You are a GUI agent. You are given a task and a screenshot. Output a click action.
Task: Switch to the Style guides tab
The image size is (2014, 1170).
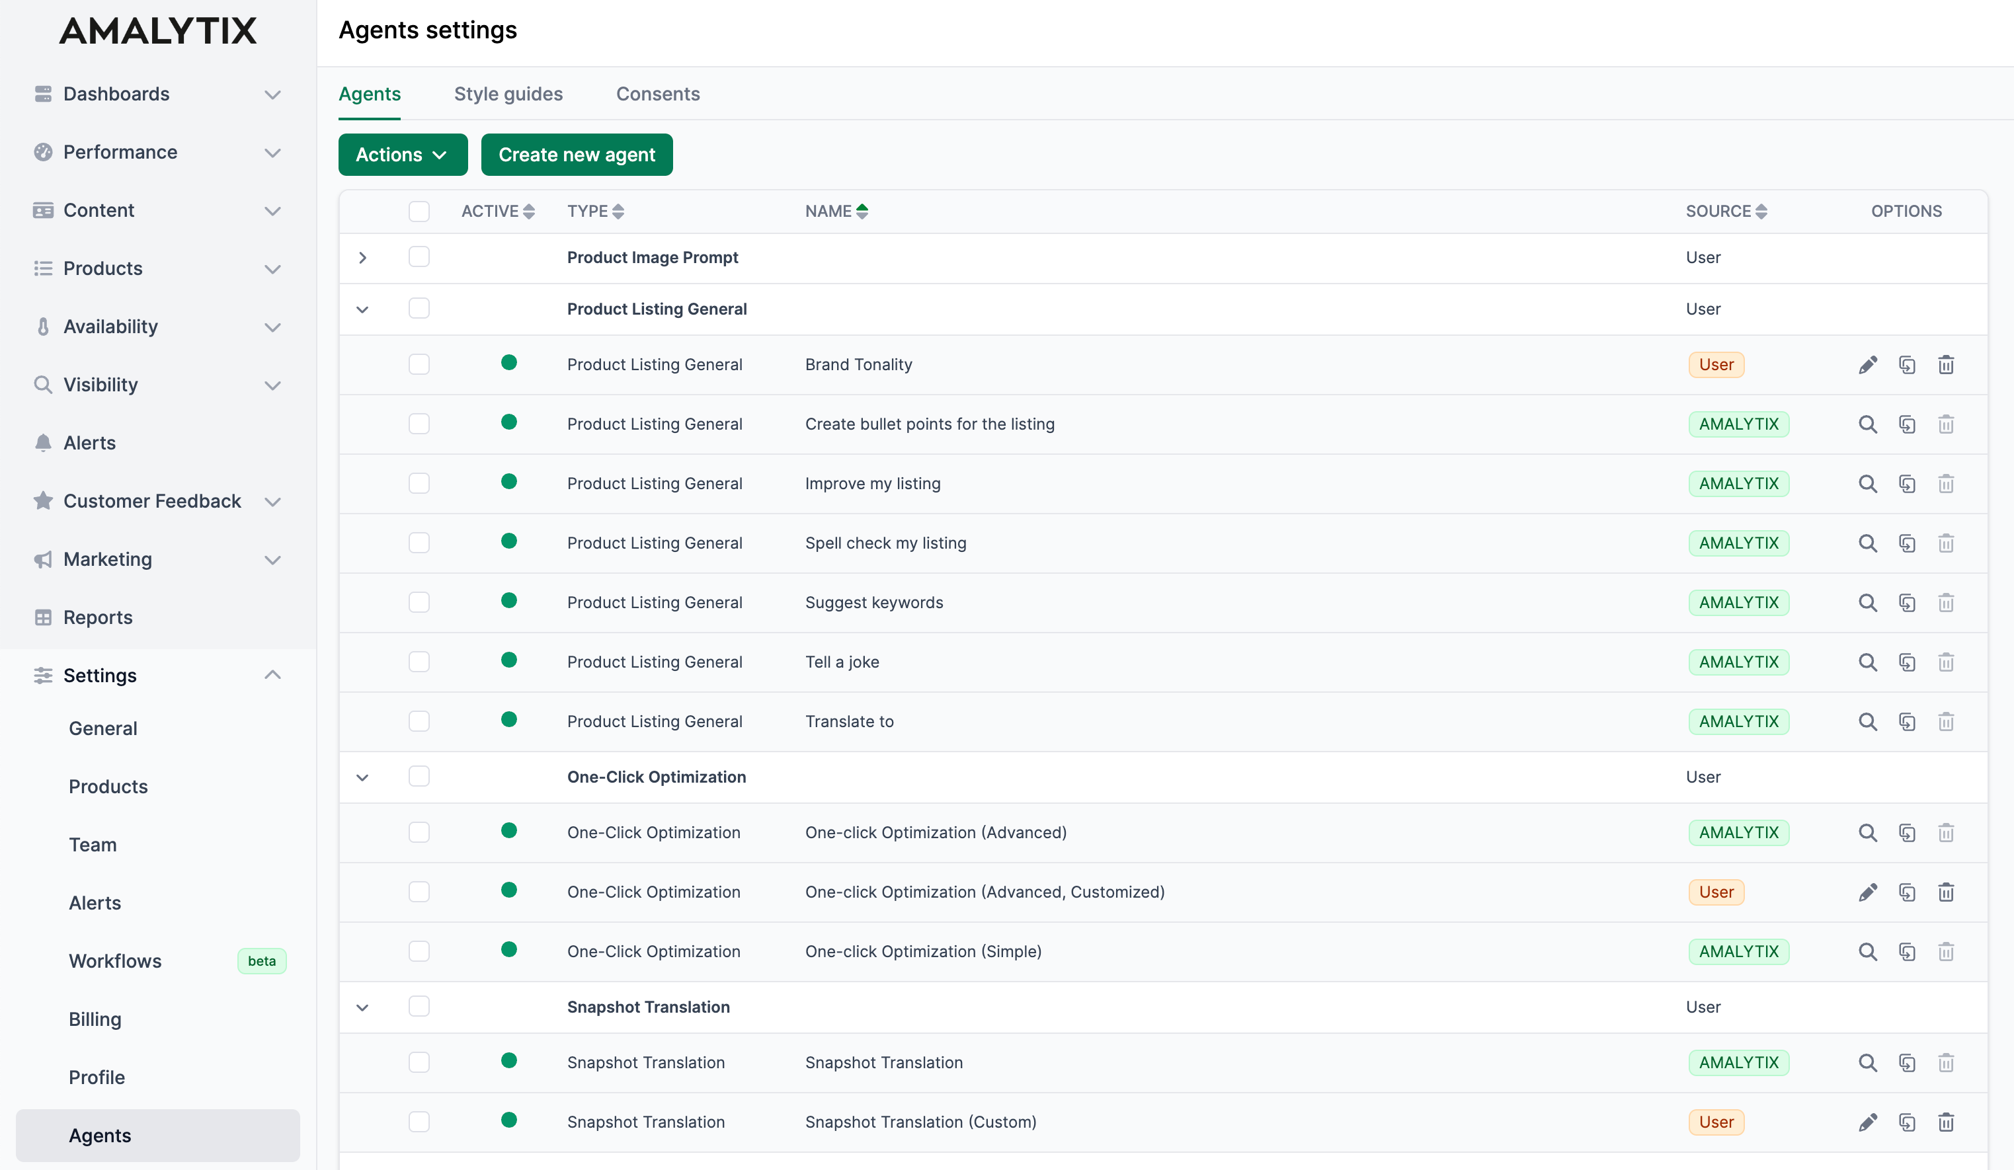[508, 93]
